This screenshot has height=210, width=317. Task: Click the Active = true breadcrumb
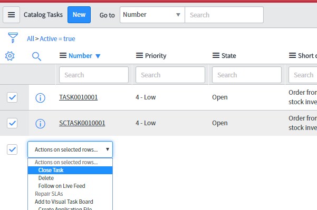tap(57, 39)
